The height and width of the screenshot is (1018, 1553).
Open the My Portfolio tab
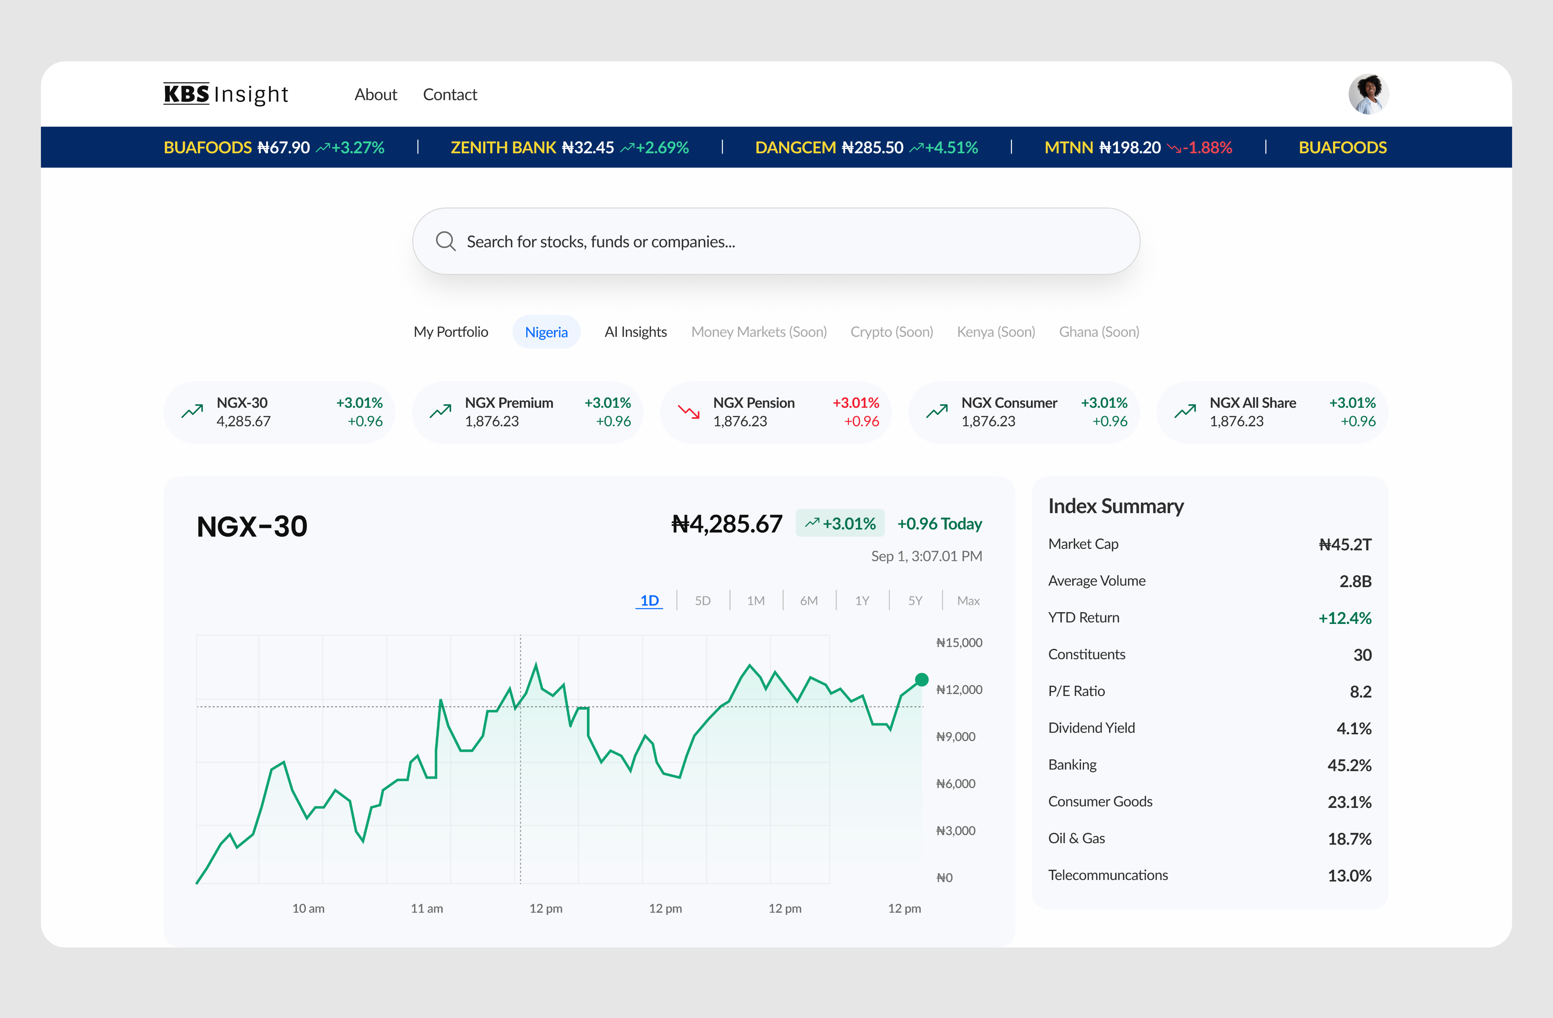tap(451, 331)
